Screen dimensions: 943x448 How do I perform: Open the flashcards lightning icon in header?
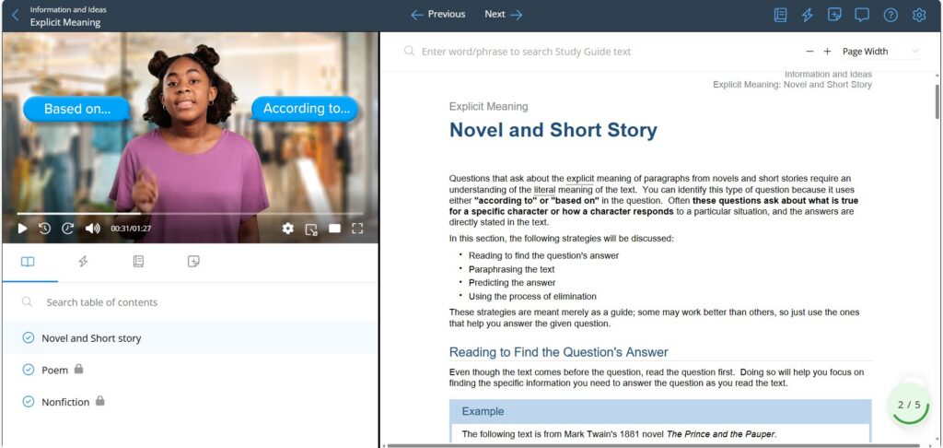807,15
